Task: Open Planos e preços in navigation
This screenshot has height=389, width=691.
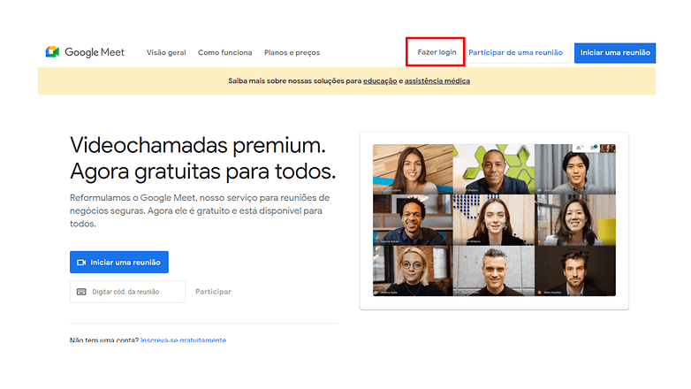Action: point(292,52)
